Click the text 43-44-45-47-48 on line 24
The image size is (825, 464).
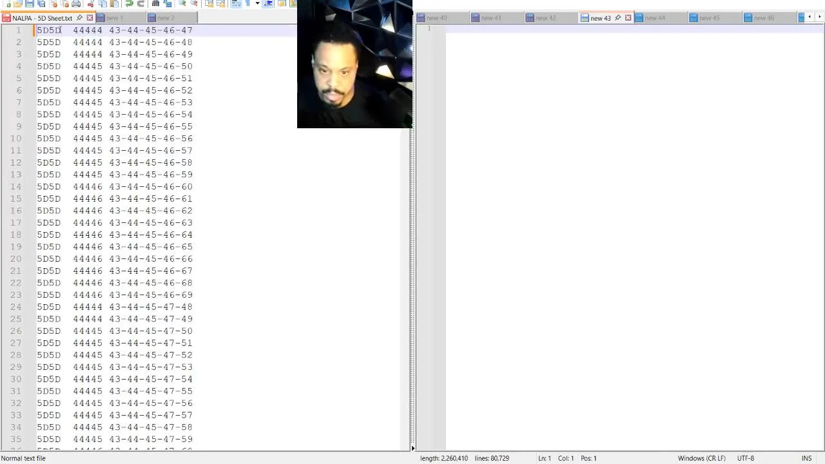[151, 307]
